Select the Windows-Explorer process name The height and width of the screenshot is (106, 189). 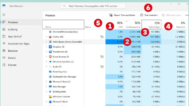(x=61, y=97)
